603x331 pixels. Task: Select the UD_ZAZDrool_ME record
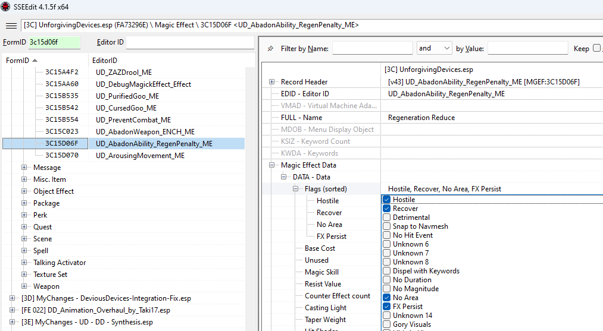[124, 72]
